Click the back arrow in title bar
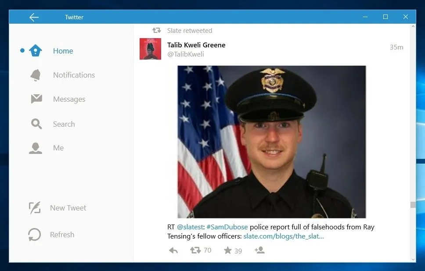The image size is (425, 271). pyautogui.click(x=34, y=17)
